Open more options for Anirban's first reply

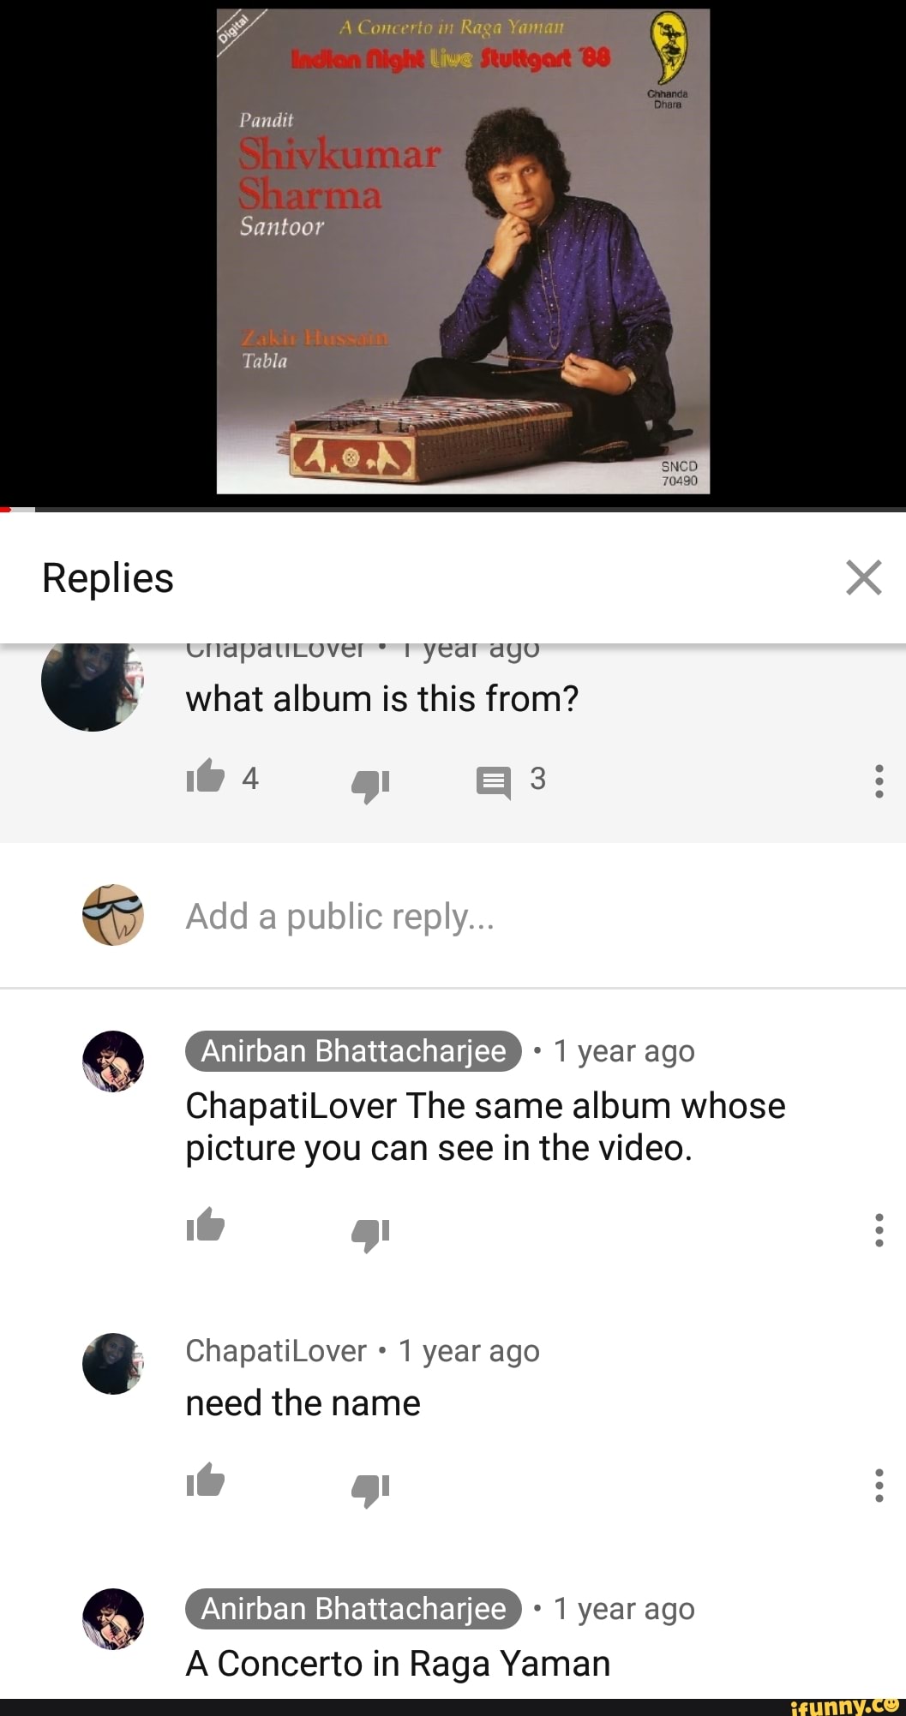(x=879, y=1229)
